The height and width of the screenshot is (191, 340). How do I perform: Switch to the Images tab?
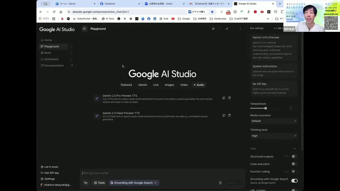point(169,85)
